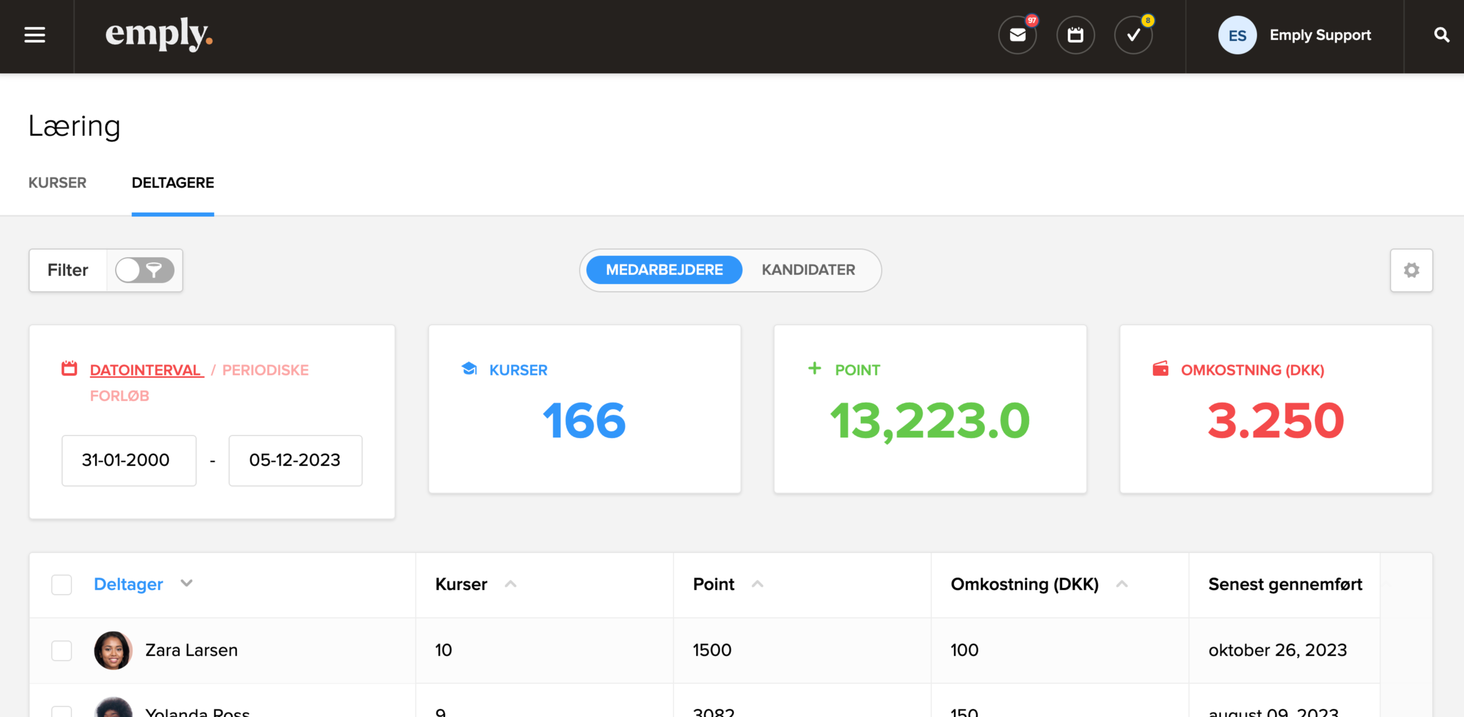The height and width of the screenshot is (717, 1464).
Task: Sort the Kurser column arrow
Action: click(510, 584)
